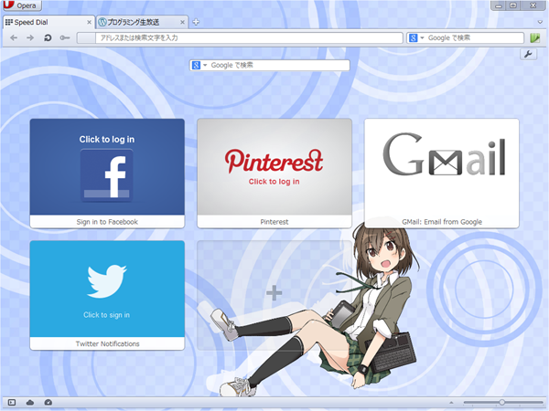
Task: Click 'Sign in to Facebook' label
Action: coord(107,222)
